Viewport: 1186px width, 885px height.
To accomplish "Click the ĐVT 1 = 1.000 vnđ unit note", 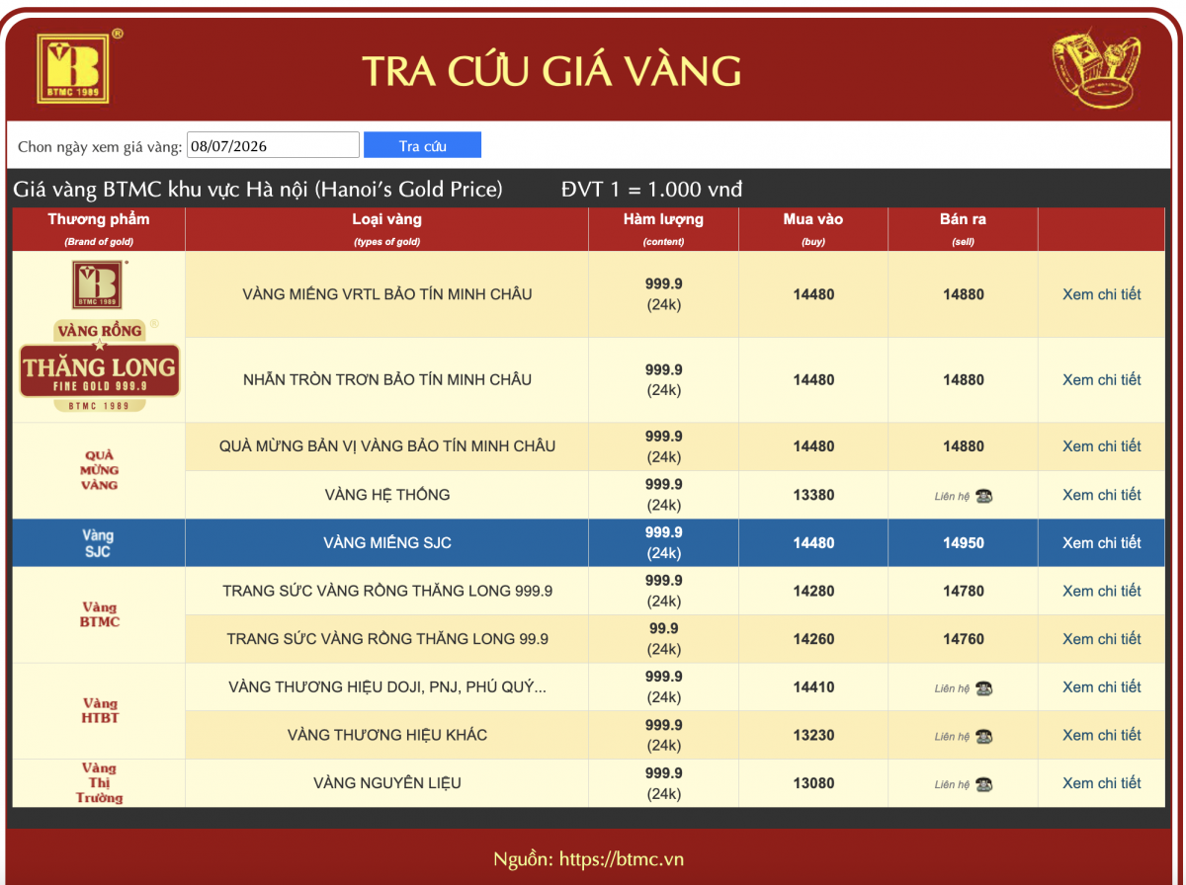I will pyautogui.click(x=651, y=189).
